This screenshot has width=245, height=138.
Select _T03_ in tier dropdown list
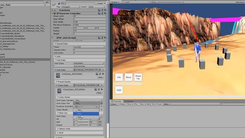pyautogui.click(x=86, y=117)
